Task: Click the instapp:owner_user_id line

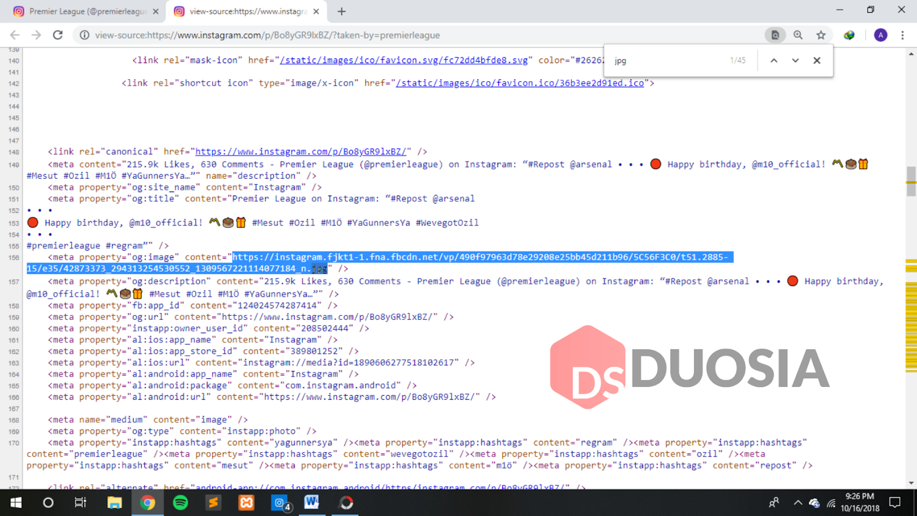Action: point(209,329)
